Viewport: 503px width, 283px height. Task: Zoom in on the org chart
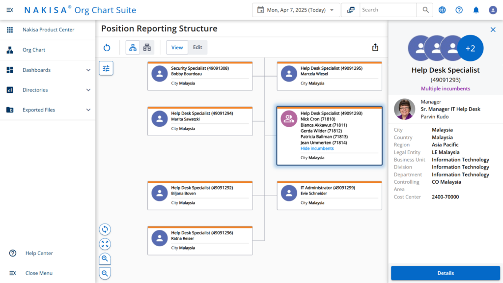pyautogui.click(x=105, y=258)
